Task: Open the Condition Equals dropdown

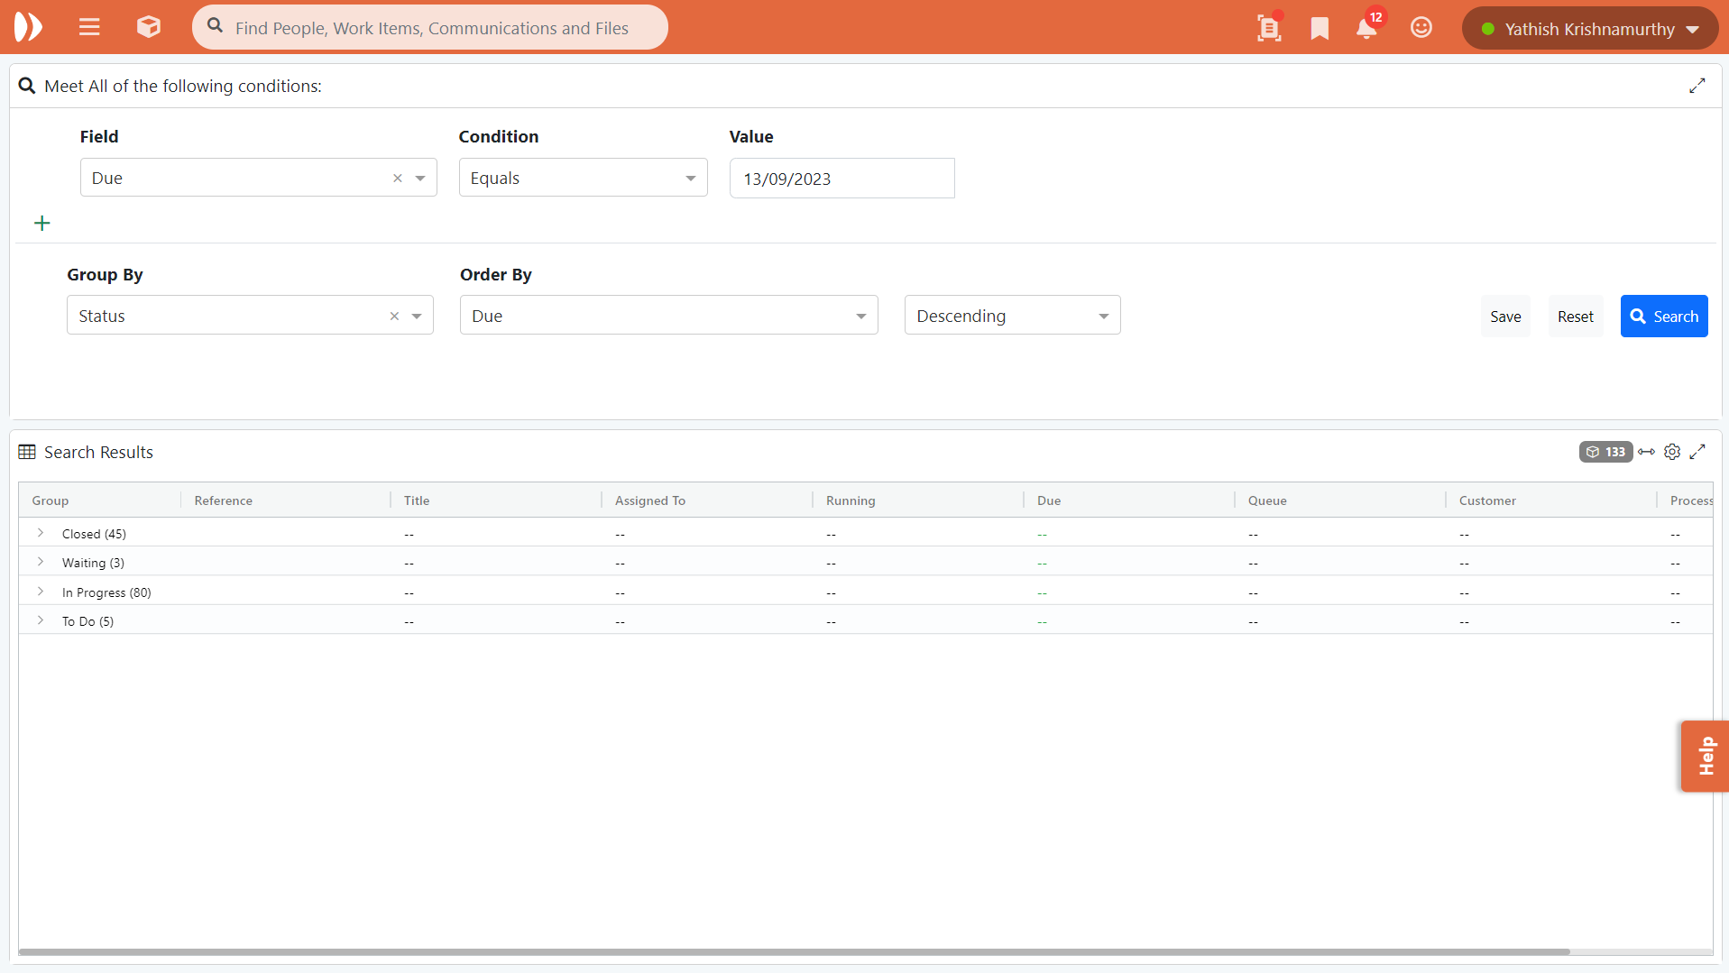Action: click(x=583, y=179)
